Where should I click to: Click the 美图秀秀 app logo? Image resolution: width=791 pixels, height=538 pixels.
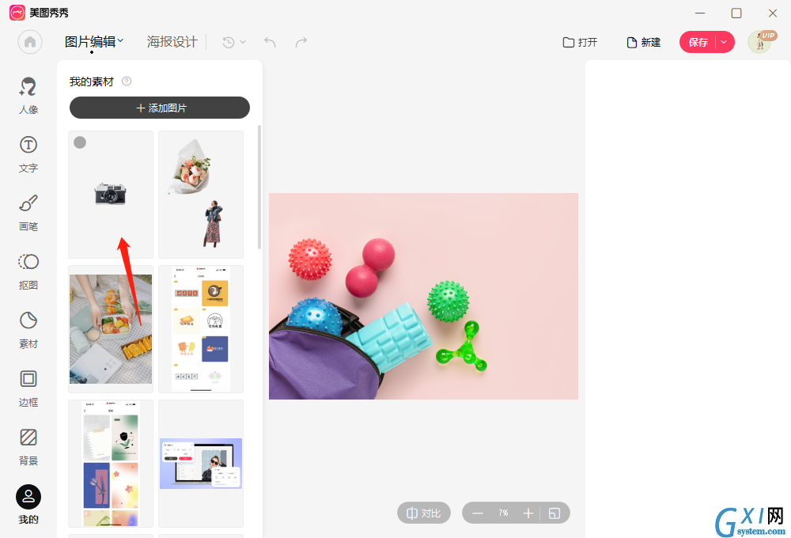pyautogui.click(x=17, y=13)
